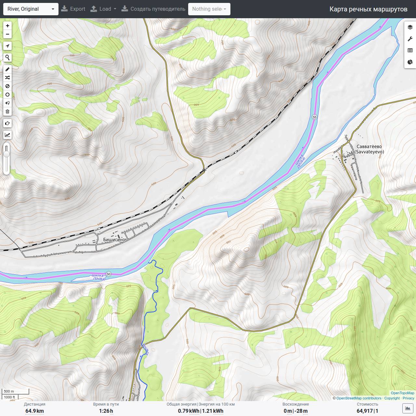
Task: Toggle the no-go area circle-slash tool
Action: [x=7, y=86]
